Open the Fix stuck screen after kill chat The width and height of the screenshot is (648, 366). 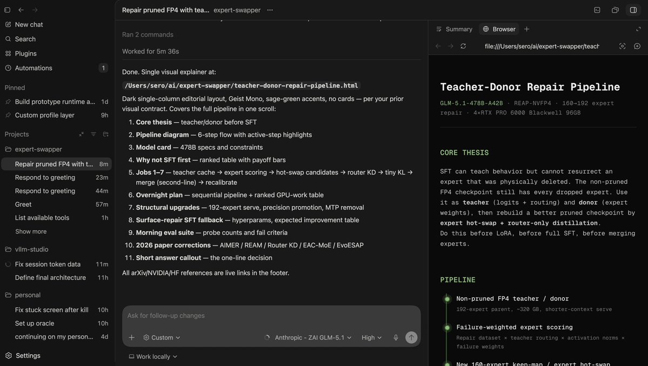56,310
